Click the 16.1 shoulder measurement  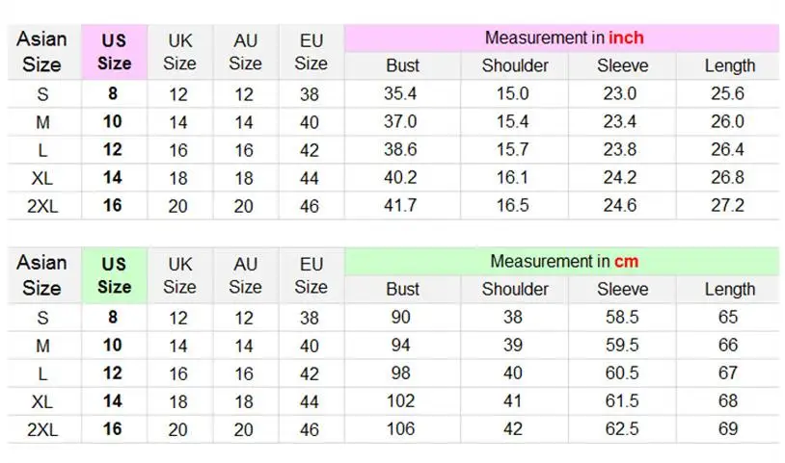[x=514, y=178]
